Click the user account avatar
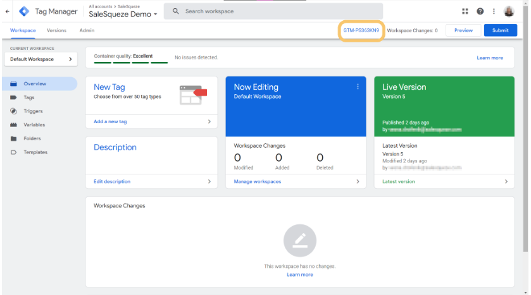The image size is (531, 295). pos(509,11)
